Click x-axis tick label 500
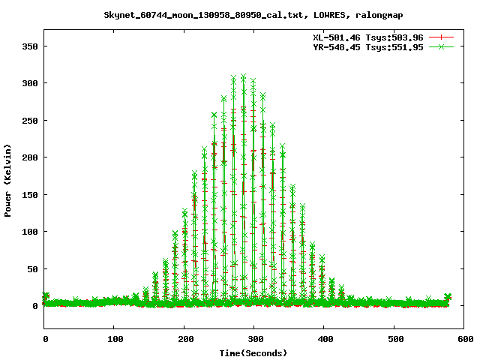This screenshot has width=480, height=360. coord(396,339)
